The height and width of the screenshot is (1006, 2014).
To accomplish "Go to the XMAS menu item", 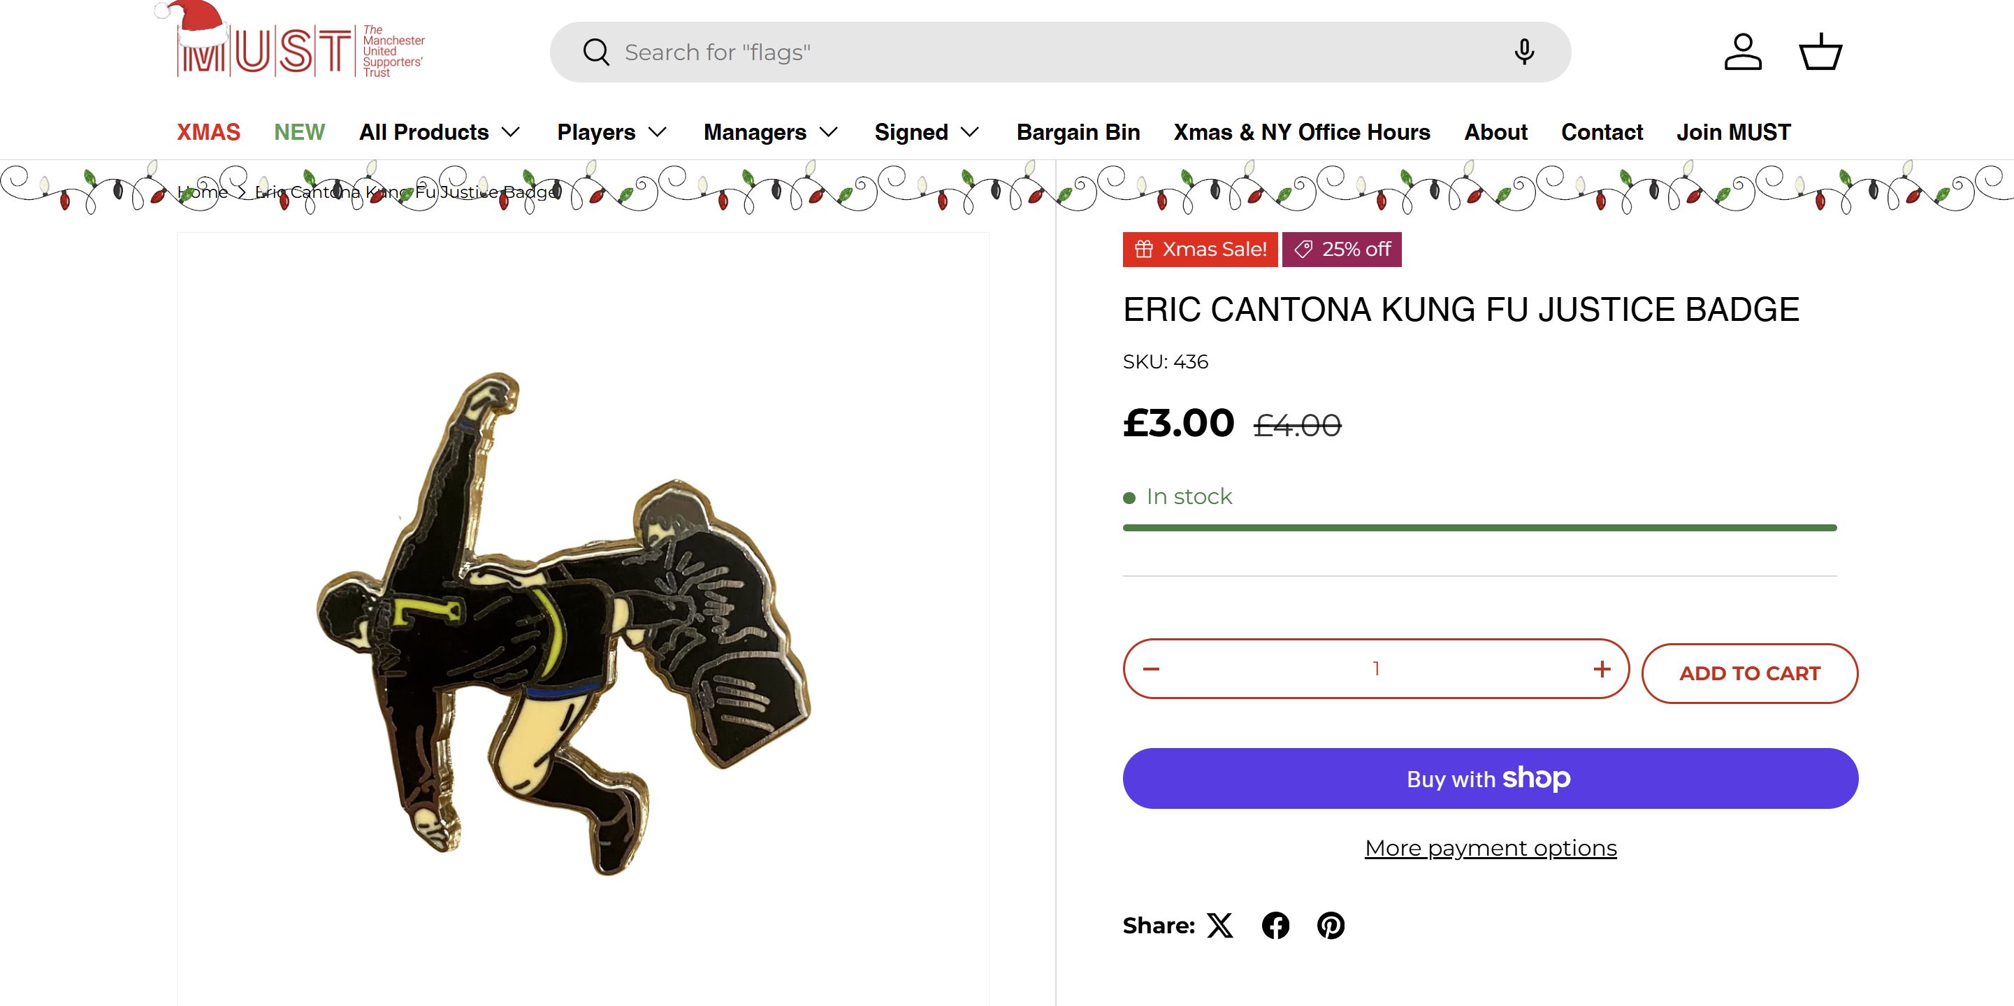I will (208, 132).
